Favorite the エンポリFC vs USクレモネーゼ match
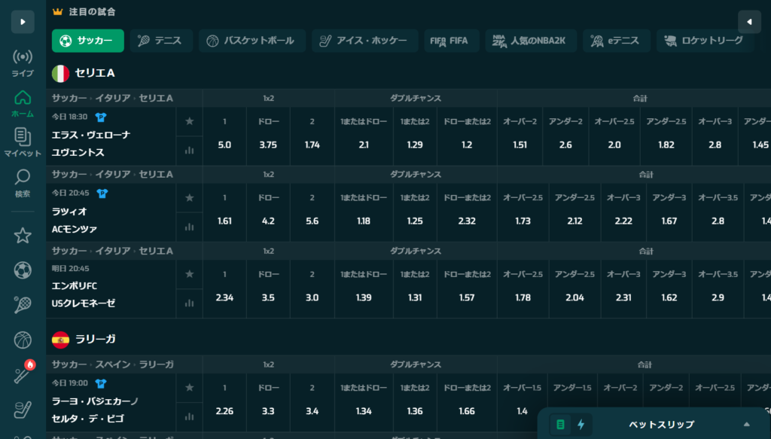771x439 pixels. point(189,274)
